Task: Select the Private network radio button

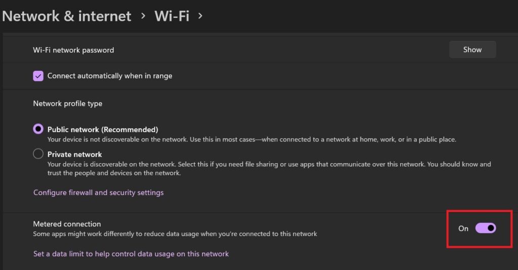Action: click(38, 153)
